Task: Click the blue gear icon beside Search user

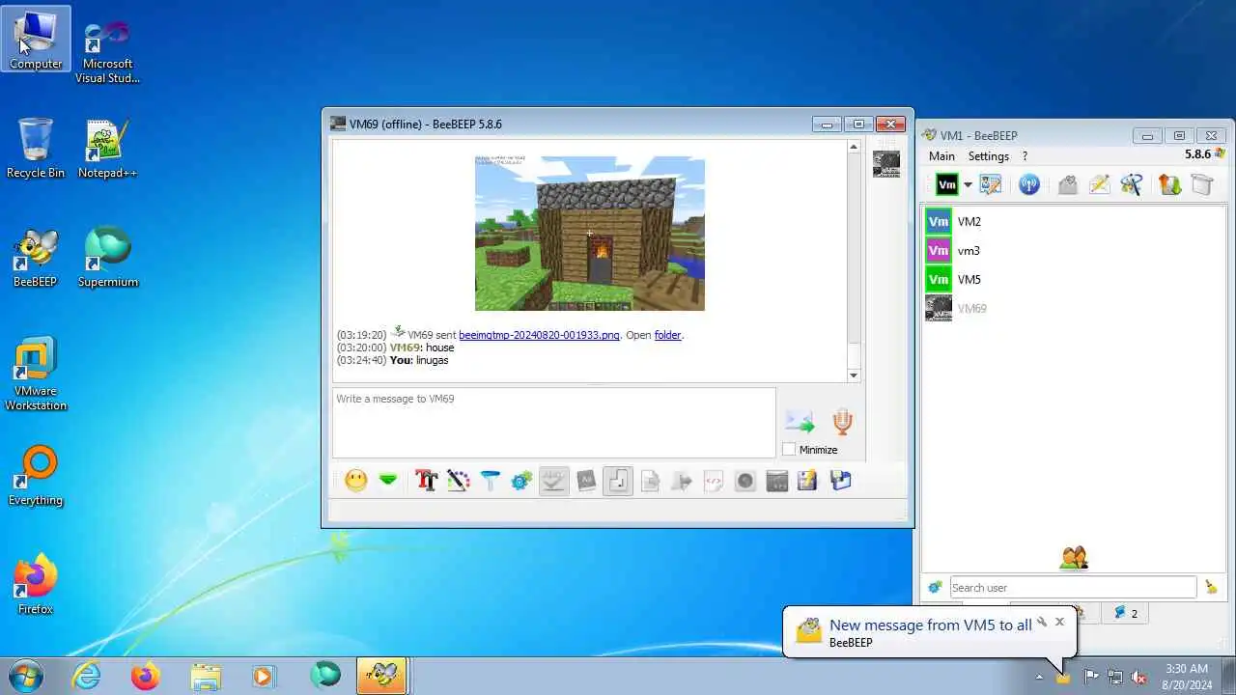Action: tap(935, 587)
